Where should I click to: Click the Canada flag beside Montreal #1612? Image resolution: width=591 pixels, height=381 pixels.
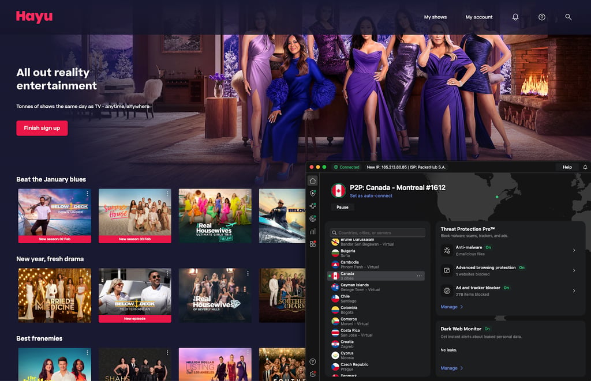click(338, 190)
